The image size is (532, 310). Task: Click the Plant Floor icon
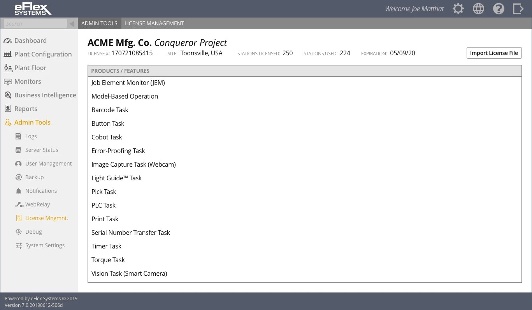[x=8, y=68]
